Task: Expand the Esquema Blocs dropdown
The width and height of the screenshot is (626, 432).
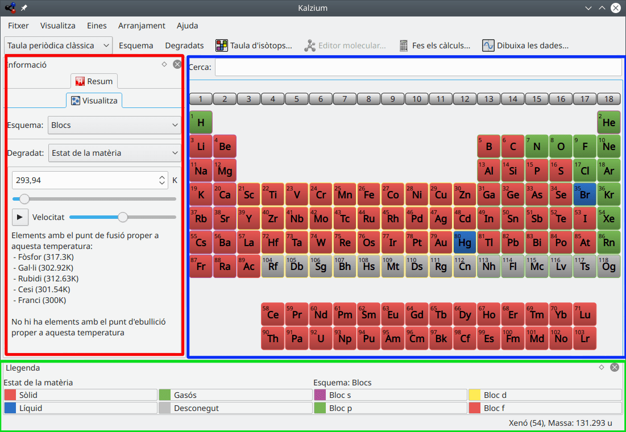Action: pos(114,125)
